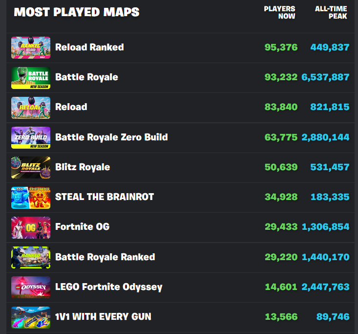Click the Players Now column header
The image size is (358, 334).
tap(279, 12)
